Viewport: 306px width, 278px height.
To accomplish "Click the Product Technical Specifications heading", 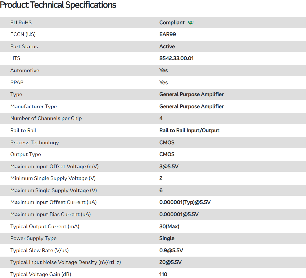I will [x=58, y=5].
